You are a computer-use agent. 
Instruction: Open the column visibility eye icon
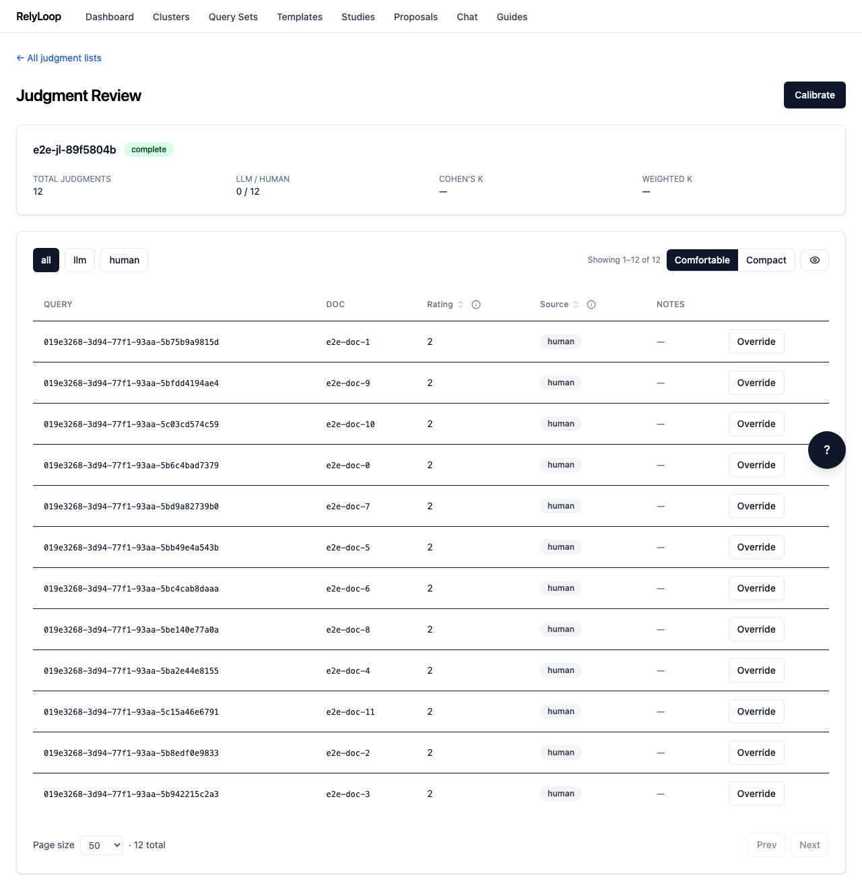pyautogui.click(x=814, y=260)
